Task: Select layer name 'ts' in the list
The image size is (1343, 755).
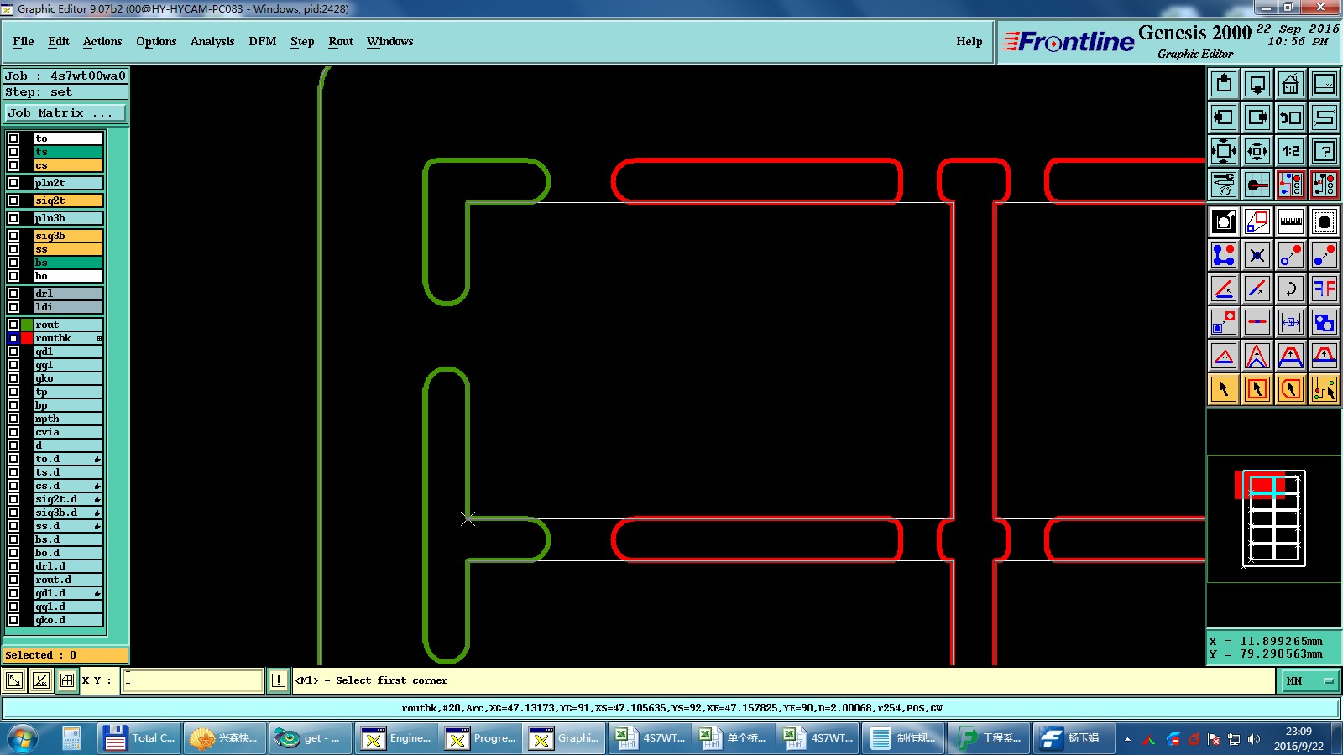Action: pos(68,152)
